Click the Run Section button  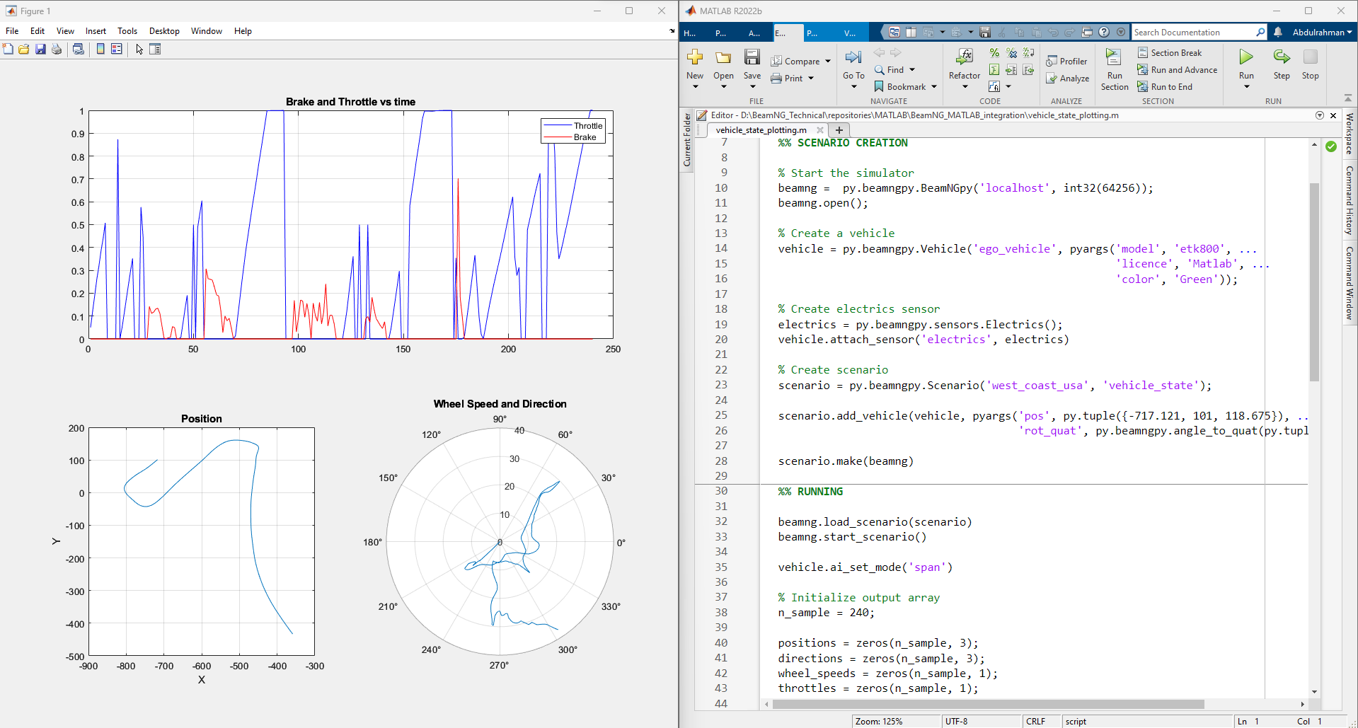pos(1115,69)
